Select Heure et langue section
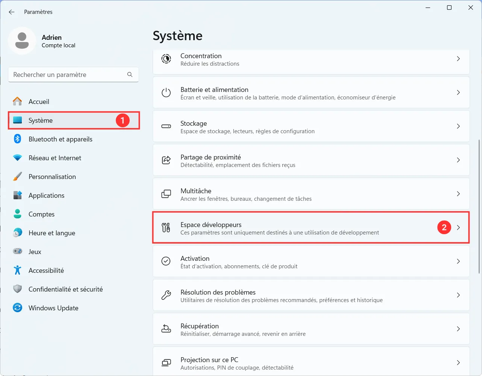Screen dimensions: 482x376 tap(52, 233)
